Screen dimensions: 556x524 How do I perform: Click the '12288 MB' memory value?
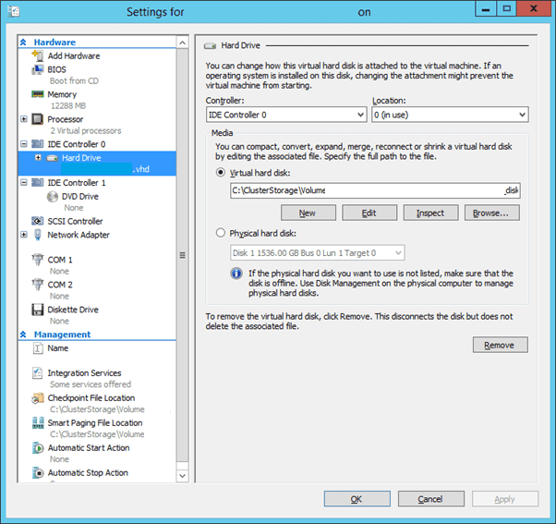tap(68, 106)
